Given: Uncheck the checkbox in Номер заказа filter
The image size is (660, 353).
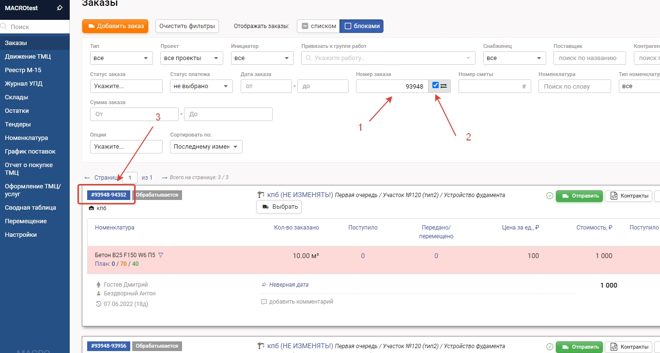Looking at the screenshot, I should (436, 85).
